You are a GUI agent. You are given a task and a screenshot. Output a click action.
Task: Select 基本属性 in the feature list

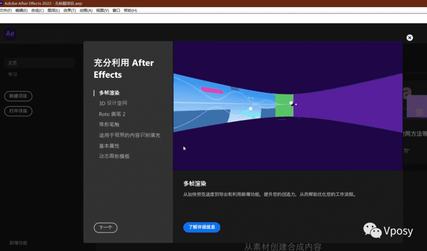coord(109,146)
